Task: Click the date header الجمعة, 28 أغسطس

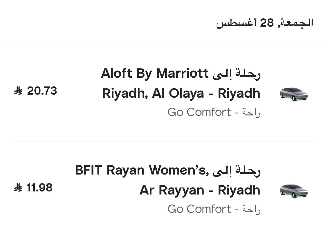Action: pos(265,23)
